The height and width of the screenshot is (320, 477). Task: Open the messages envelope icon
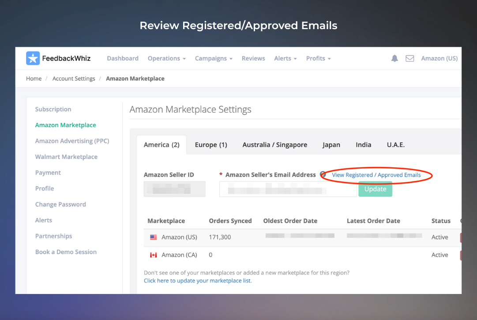(410, 58)
